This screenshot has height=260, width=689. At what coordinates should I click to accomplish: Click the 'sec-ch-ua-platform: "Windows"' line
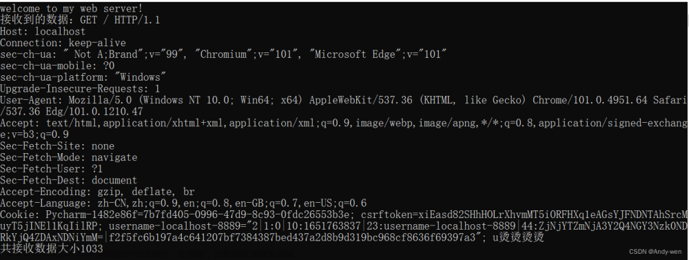pyautogui.click(x=83, y=77)
